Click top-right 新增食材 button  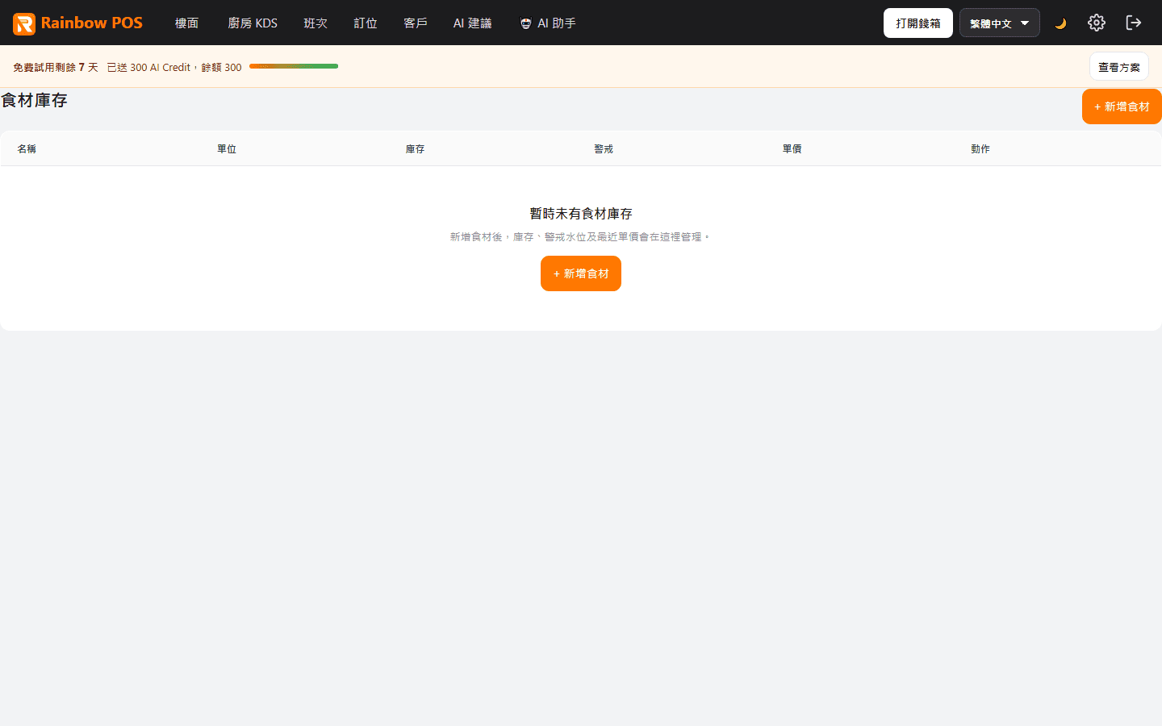[1122, 106]
